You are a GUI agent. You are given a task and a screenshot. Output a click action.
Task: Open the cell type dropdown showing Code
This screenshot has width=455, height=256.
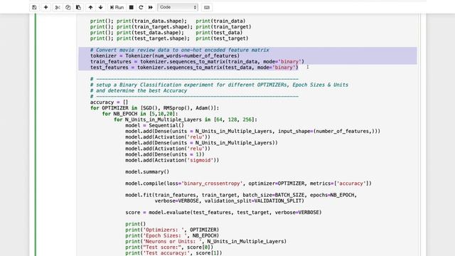(178, 7)
